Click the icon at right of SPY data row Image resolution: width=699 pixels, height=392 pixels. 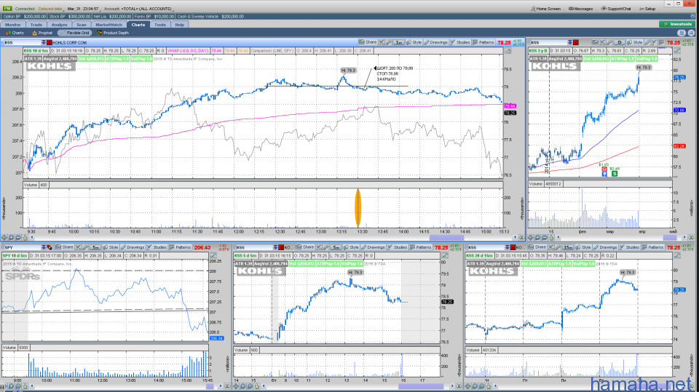[213, 256]
